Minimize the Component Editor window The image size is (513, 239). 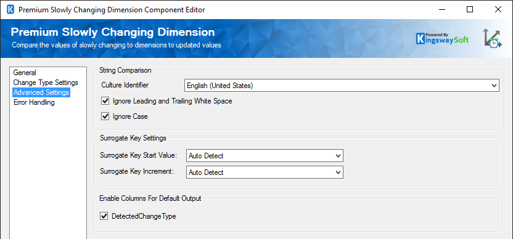pos(441,9)
